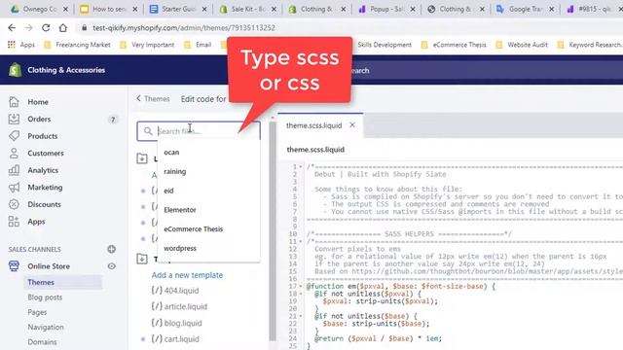The width and height of the screenshot is (623, 350).
Task: Switch to the Google Translate browser tab
Action: 526,9
